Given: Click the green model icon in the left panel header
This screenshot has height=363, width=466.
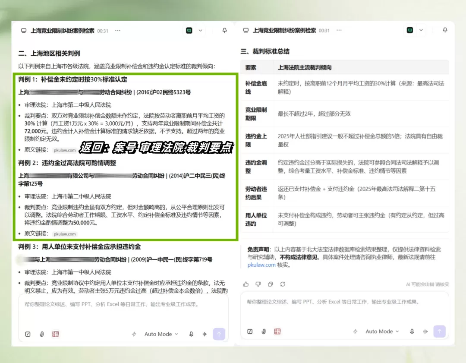Looking at the screenshot, I should (189, 30).
